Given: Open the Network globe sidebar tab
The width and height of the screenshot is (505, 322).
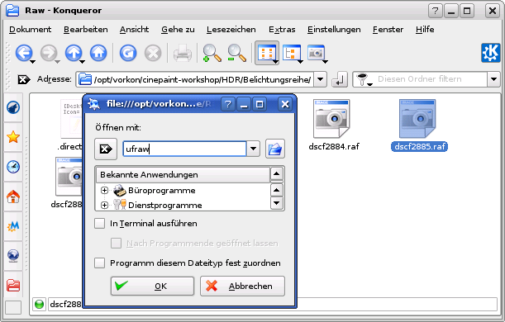Looking at the screenshot, I should click(x=13, y=256).
